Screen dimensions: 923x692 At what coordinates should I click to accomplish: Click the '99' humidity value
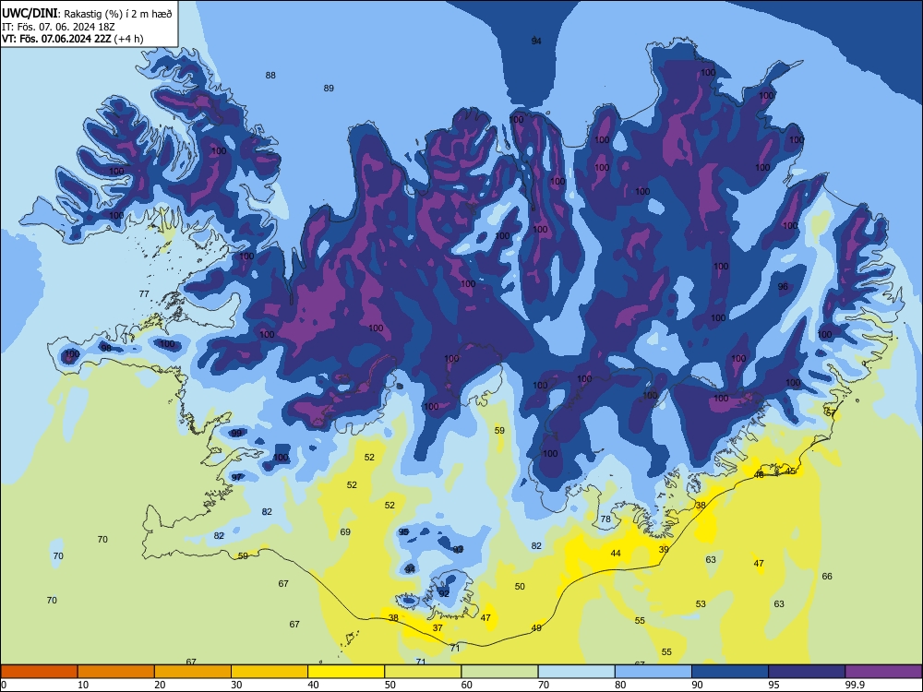pyautogui.click(x=236, y=433)
